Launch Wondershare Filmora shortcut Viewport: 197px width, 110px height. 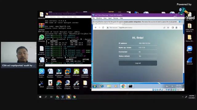point(59,73)
